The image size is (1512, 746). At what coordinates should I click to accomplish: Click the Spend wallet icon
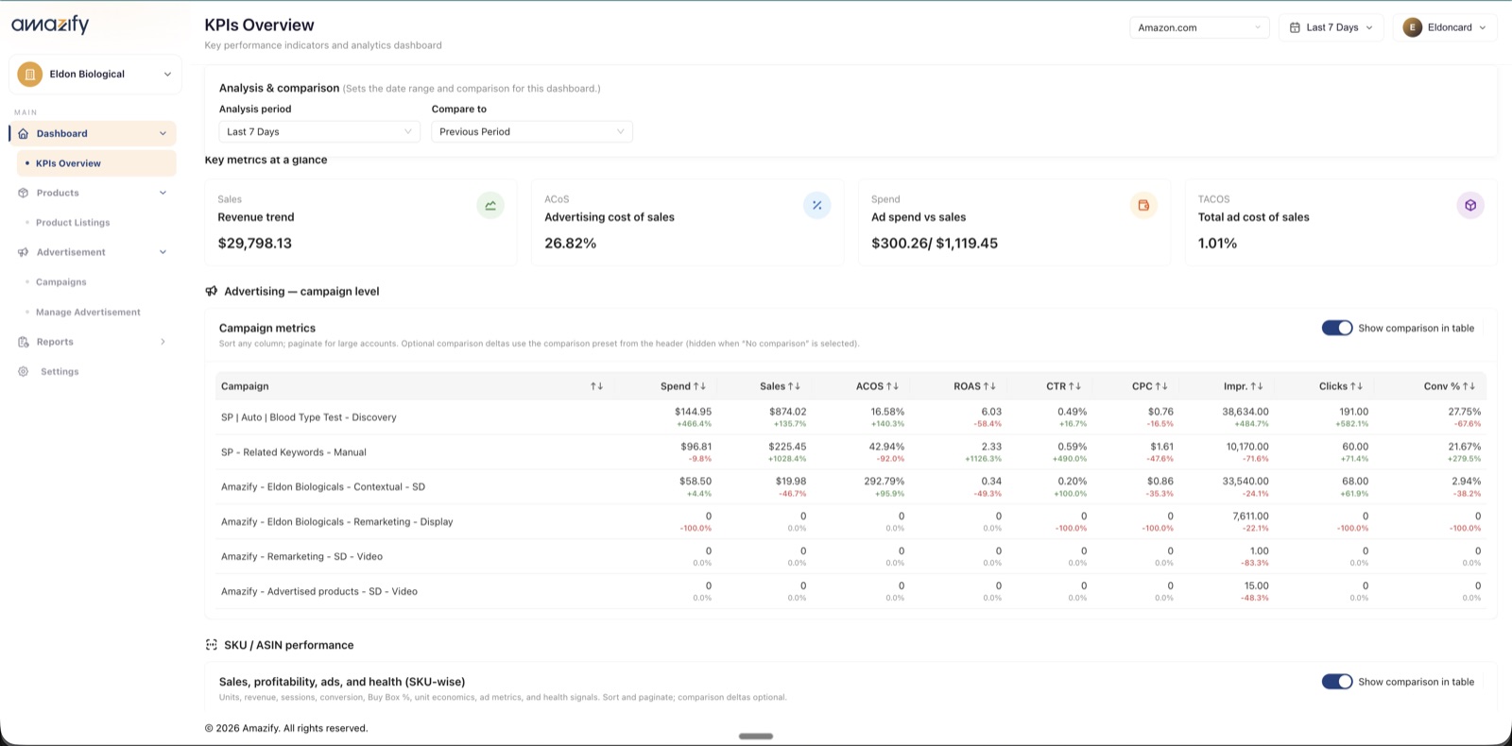click(x=1143, y=205)
